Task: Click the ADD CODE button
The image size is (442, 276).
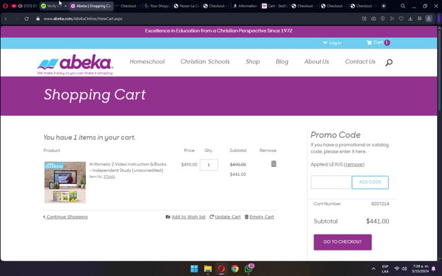Action: coord(370,182)
